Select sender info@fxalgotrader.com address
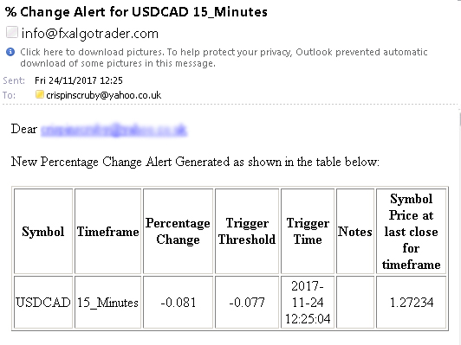 [x=90, y=34]
